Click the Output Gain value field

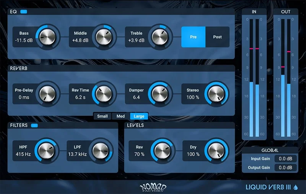pos(285,168)
